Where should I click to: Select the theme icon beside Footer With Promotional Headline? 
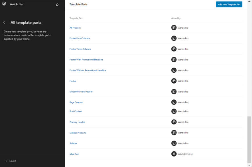[x=174, y=60]
